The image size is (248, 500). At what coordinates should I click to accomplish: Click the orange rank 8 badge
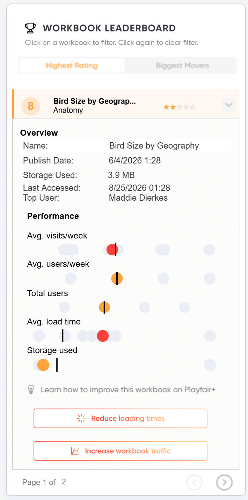click(x=31, y=106)
